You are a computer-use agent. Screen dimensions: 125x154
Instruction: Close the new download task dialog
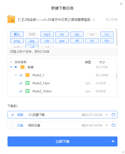coord(121,4)
